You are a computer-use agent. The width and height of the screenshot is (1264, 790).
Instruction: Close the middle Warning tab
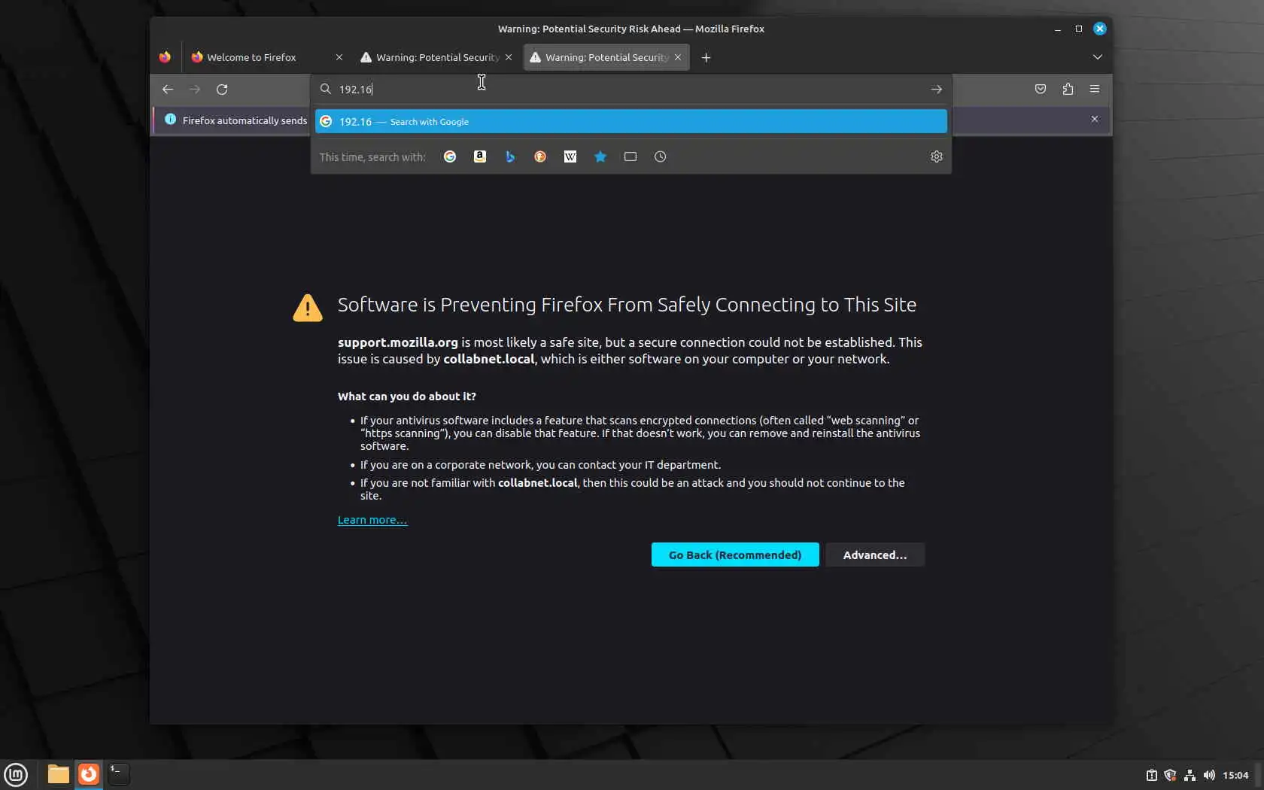coord(509,57)
